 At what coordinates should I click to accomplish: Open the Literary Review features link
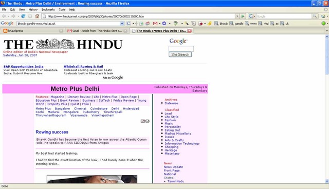79,97
